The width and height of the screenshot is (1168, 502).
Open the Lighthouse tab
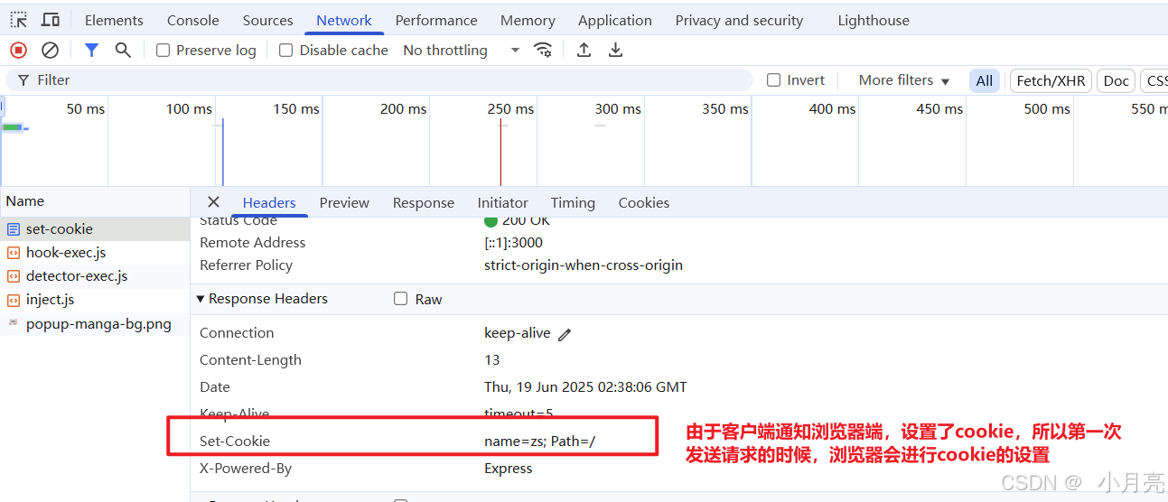coord(874,20)
